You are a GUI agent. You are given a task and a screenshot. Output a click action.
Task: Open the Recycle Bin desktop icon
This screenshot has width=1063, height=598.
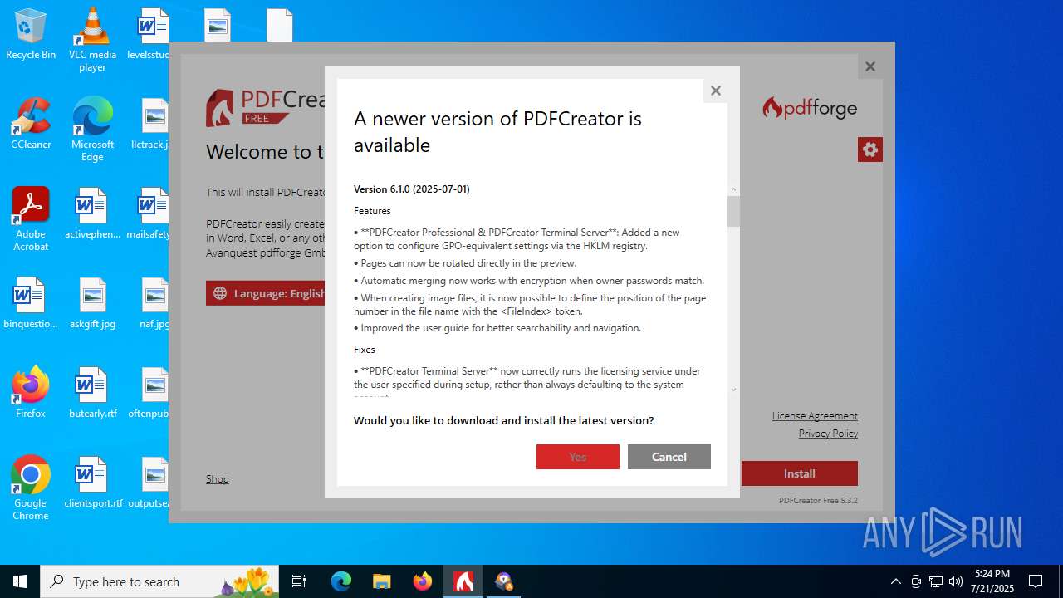click(x=31, y=35)
